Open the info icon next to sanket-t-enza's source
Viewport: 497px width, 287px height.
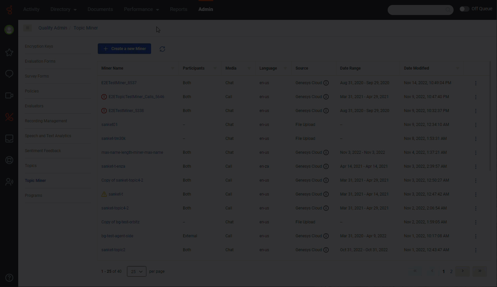click(326, 166)
